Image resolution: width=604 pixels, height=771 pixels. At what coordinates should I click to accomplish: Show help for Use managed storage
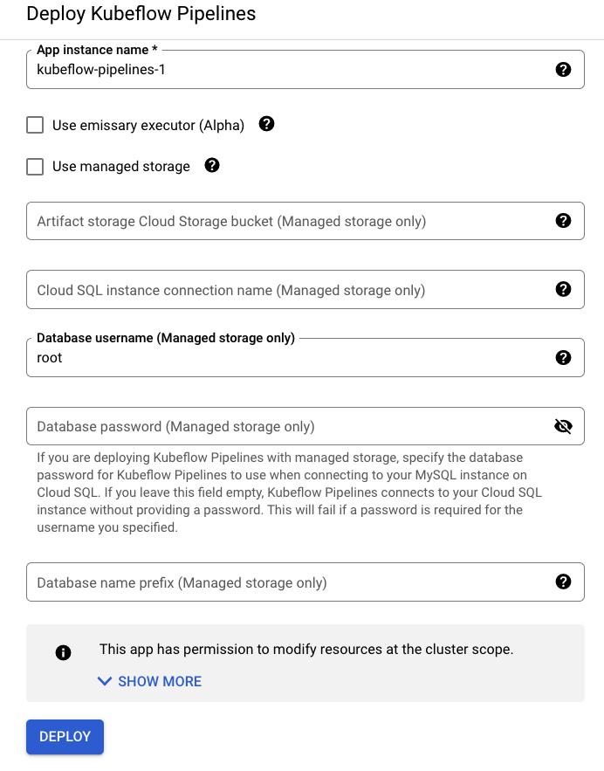(x=212, y=165)
